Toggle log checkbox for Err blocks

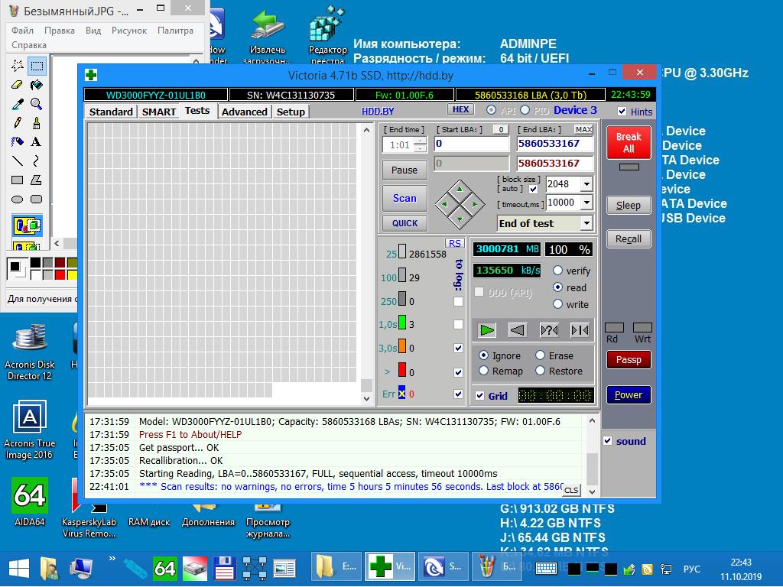click(x=458, y=394)
